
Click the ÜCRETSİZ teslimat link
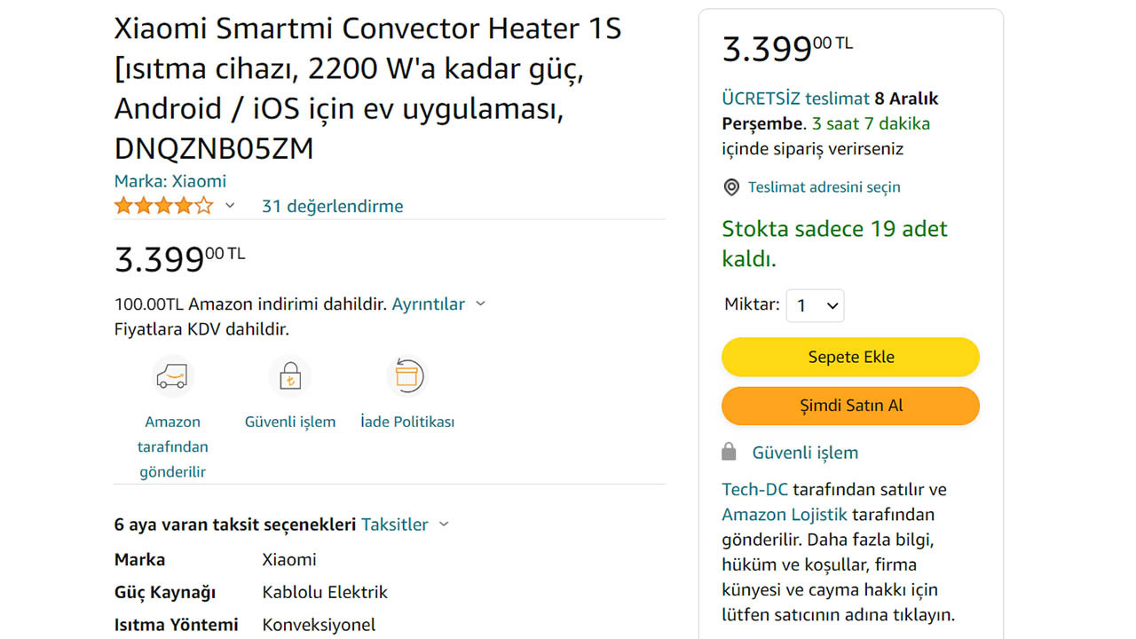click(795, 99)
